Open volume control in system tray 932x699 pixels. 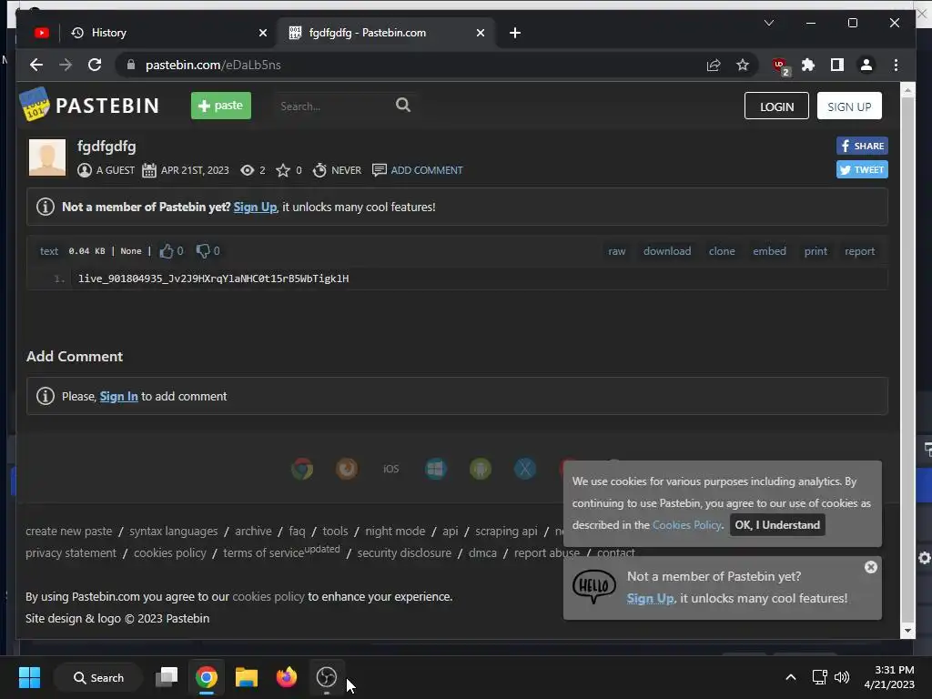842,677
